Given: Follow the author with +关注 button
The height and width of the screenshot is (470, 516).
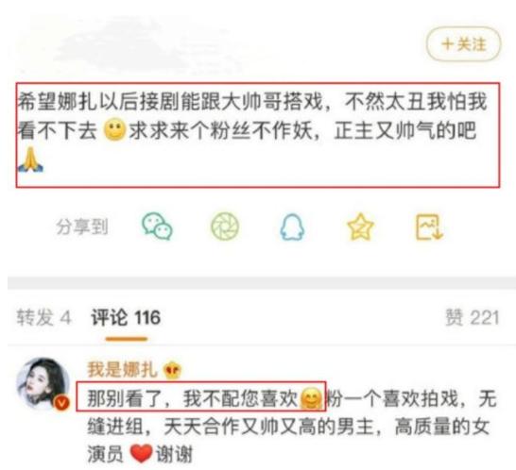Looking at the screenshot, I should coord(463,44).
